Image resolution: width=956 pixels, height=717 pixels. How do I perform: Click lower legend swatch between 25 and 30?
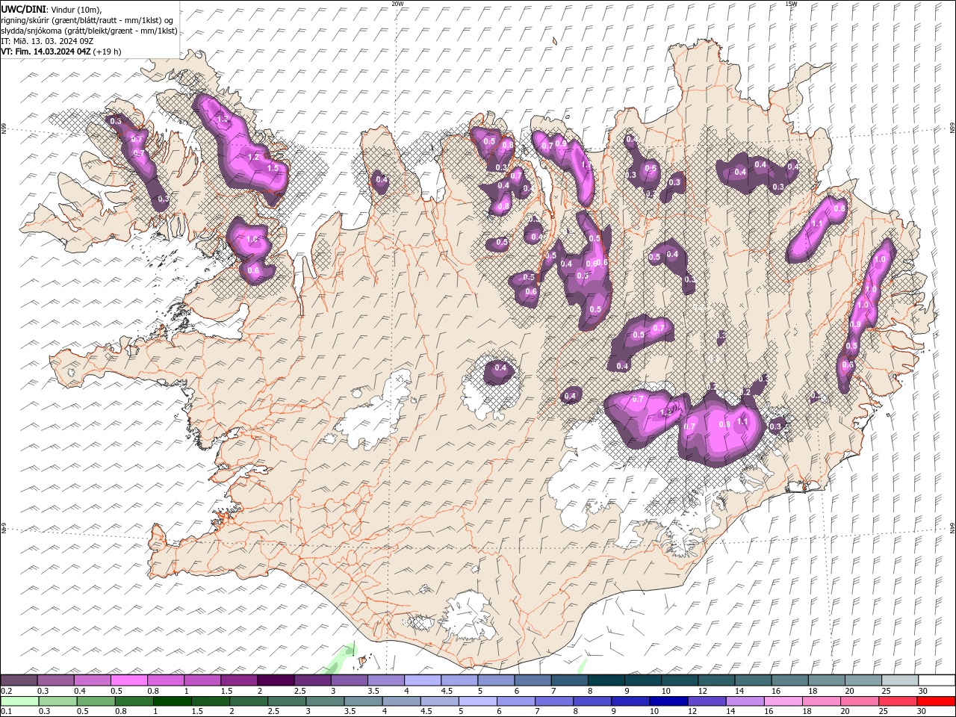(x=897, y=701)
